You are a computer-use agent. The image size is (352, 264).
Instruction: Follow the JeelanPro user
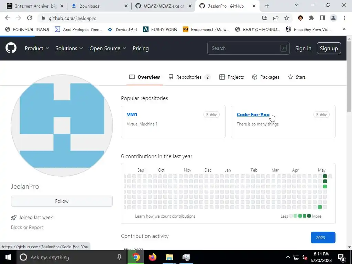click(x=62, y=201)
